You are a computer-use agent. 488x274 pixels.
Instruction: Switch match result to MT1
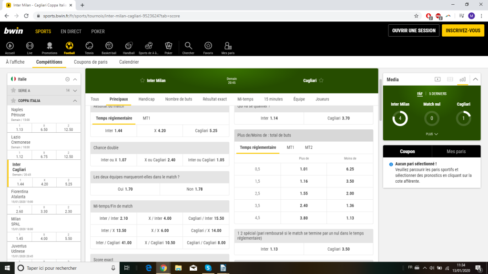[146, 118]
